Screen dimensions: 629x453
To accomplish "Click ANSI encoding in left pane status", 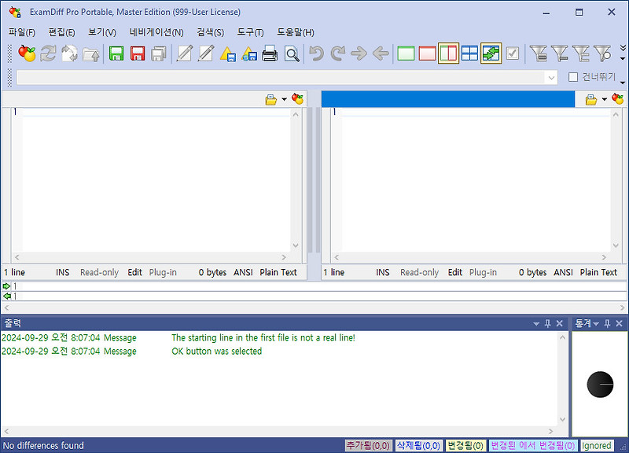I will [x=243, y=272].
